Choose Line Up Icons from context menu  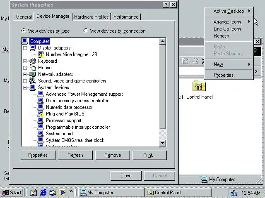229,29
